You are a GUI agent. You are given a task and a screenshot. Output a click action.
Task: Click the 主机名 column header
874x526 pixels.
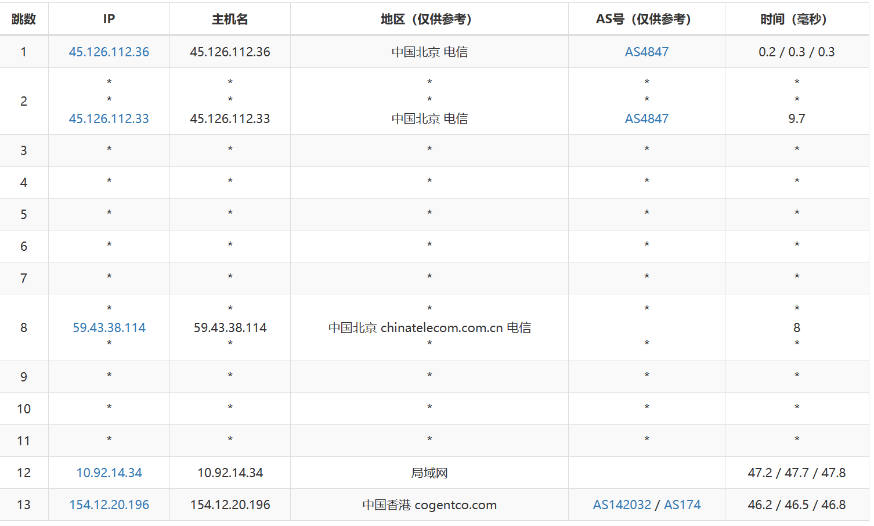tap(230, 19)
